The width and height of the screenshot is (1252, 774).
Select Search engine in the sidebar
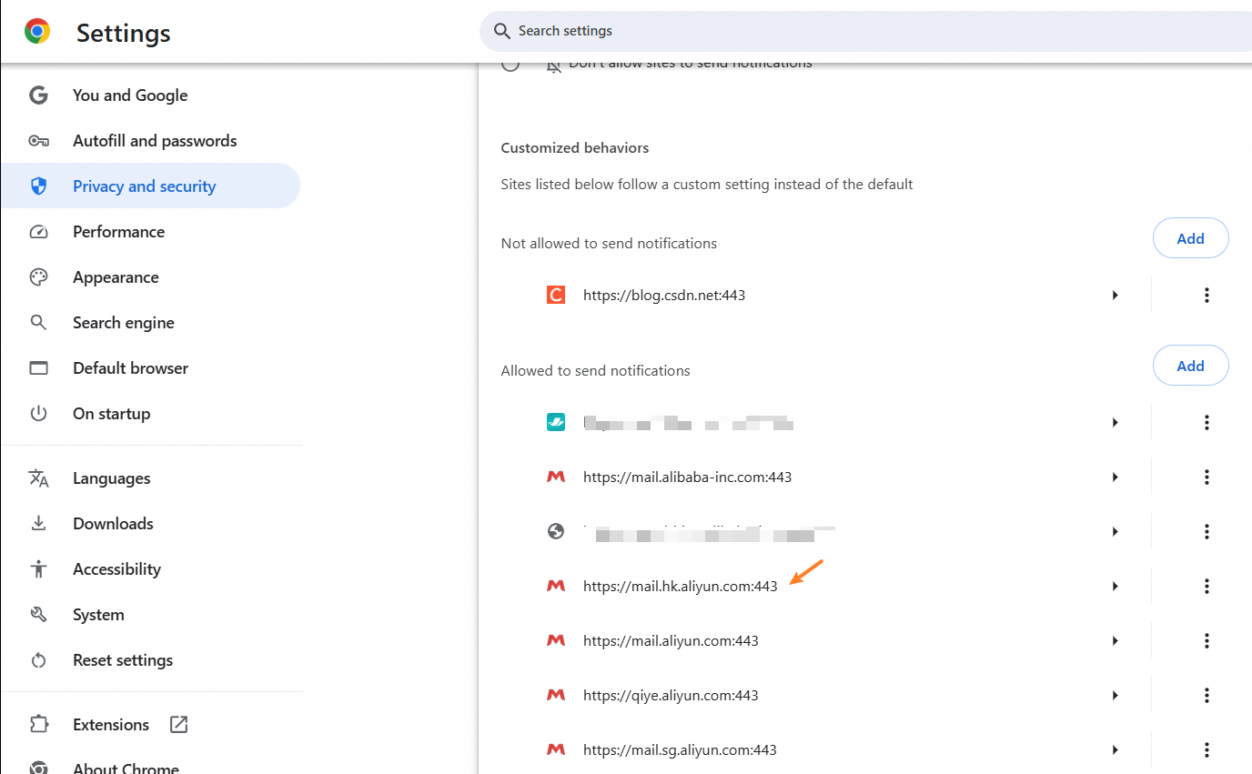123,323
